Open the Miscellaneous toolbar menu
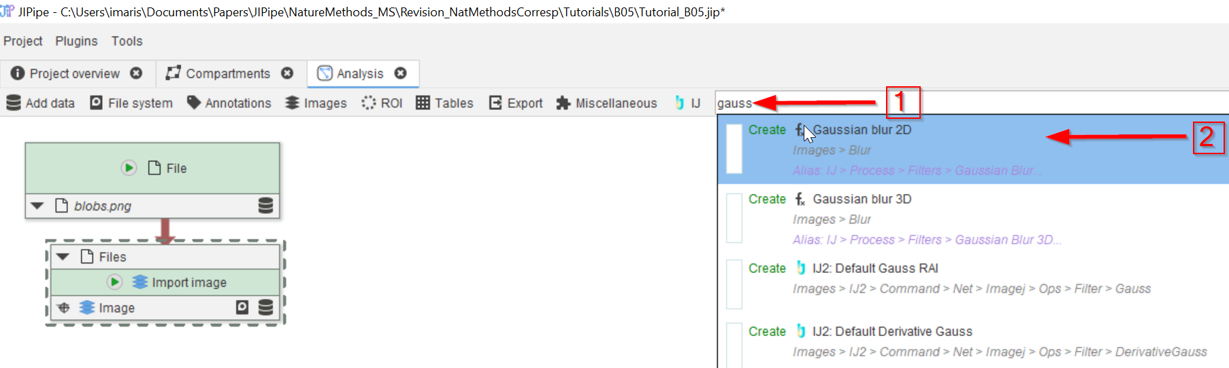This screenshot has width=1229, height=368. (607, 103)
